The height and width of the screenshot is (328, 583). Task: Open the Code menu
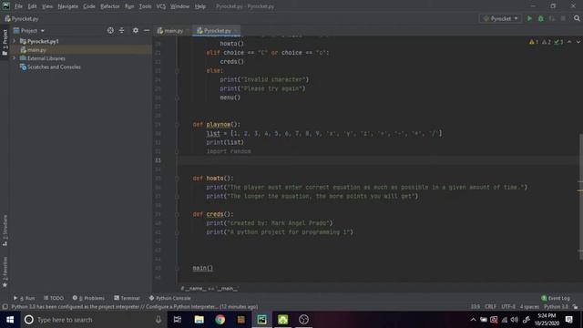[x=89, y=6]
